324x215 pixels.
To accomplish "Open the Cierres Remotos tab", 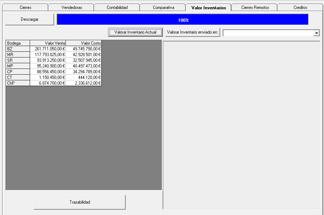I will pos(255,7).
